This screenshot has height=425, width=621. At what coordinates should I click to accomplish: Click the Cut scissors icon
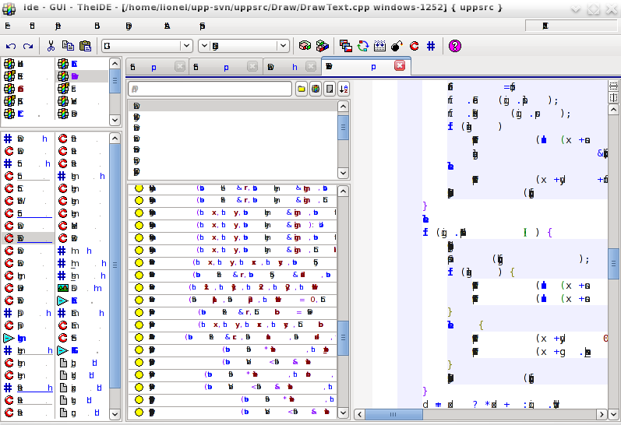click(51, 46)
